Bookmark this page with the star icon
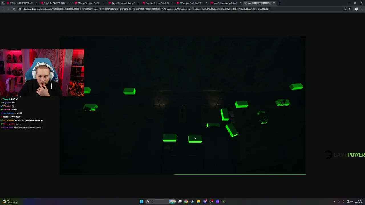Image resolution: width=365 pixels, height=205 pixels. [x=349, y=9]
